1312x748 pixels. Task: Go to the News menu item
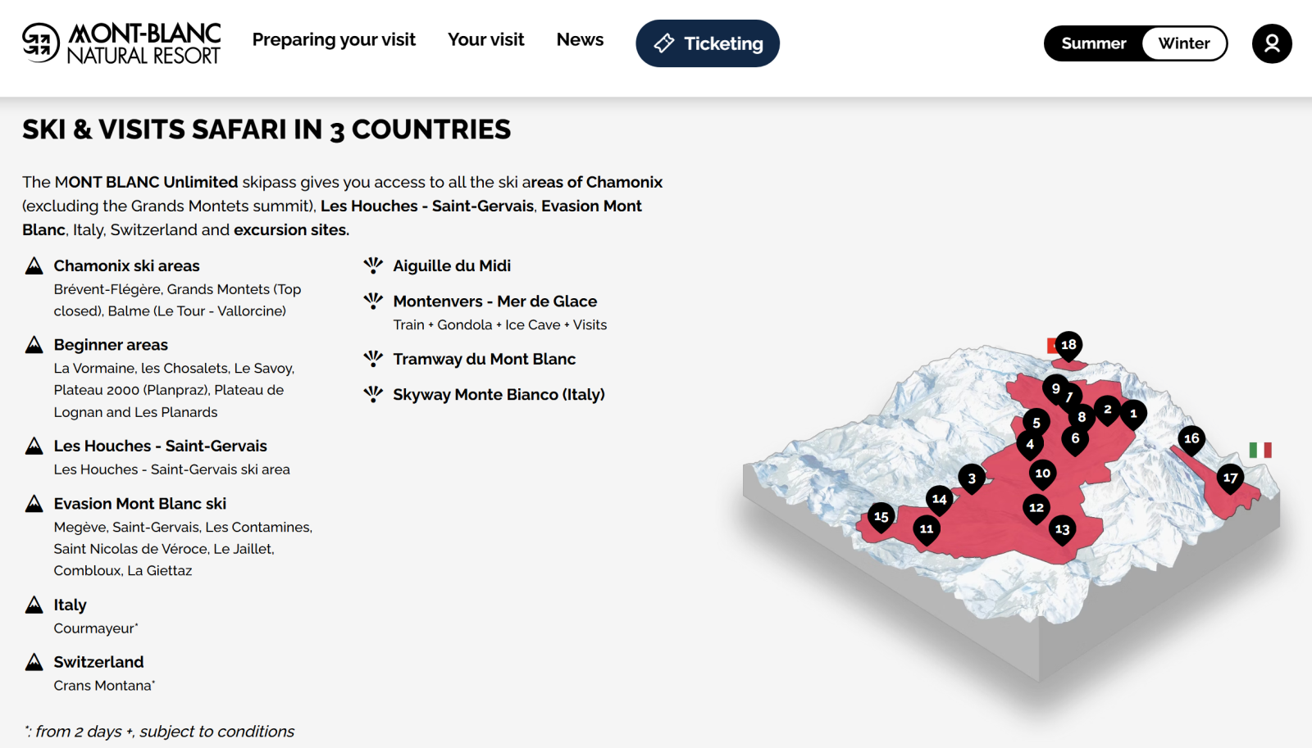click(580, 39)
